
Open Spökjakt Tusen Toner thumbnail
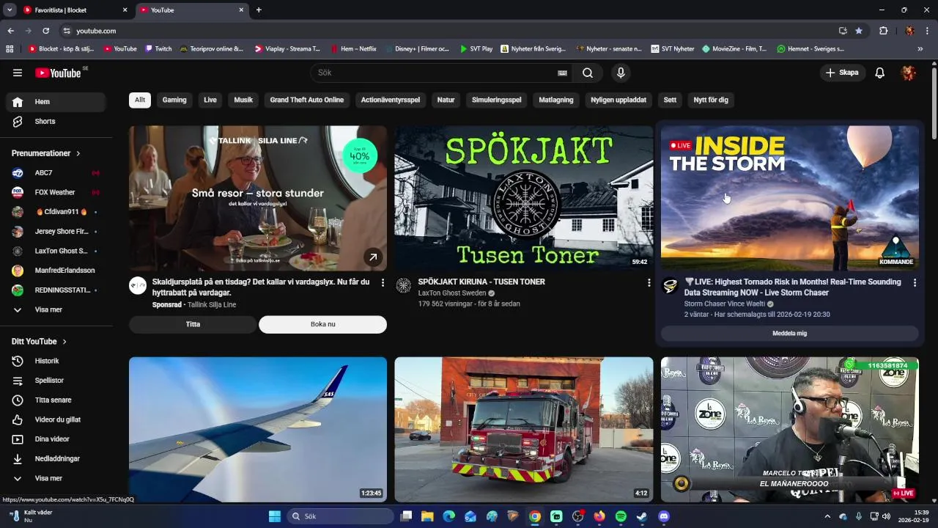pos(523,198)
